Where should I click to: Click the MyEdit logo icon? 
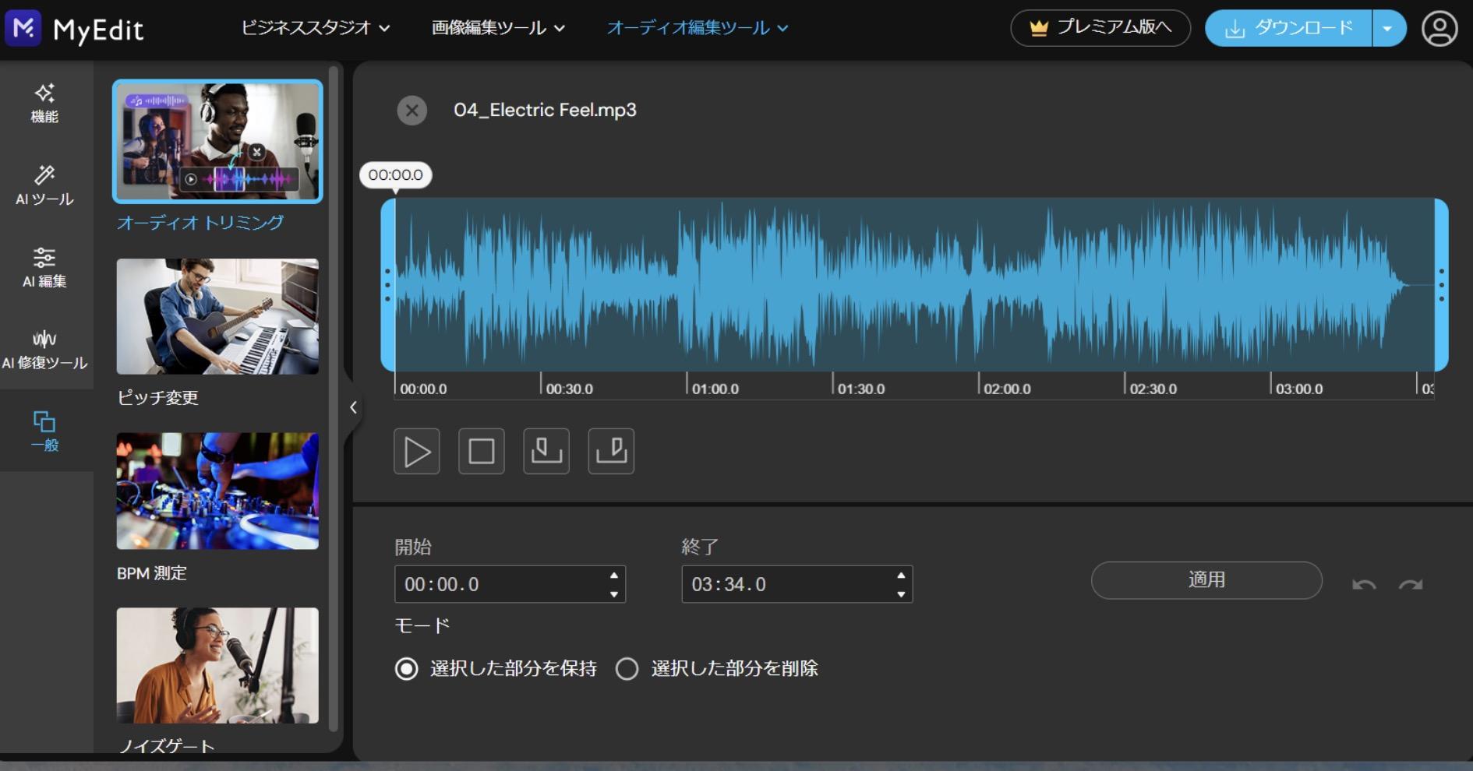pyautogui.click(x=23, y=29)
